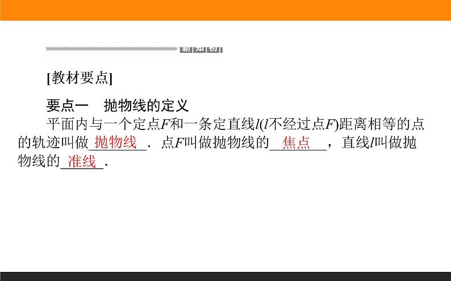
Task: Click the red 焦点 answer in the blank
Action: coord(297,143)
